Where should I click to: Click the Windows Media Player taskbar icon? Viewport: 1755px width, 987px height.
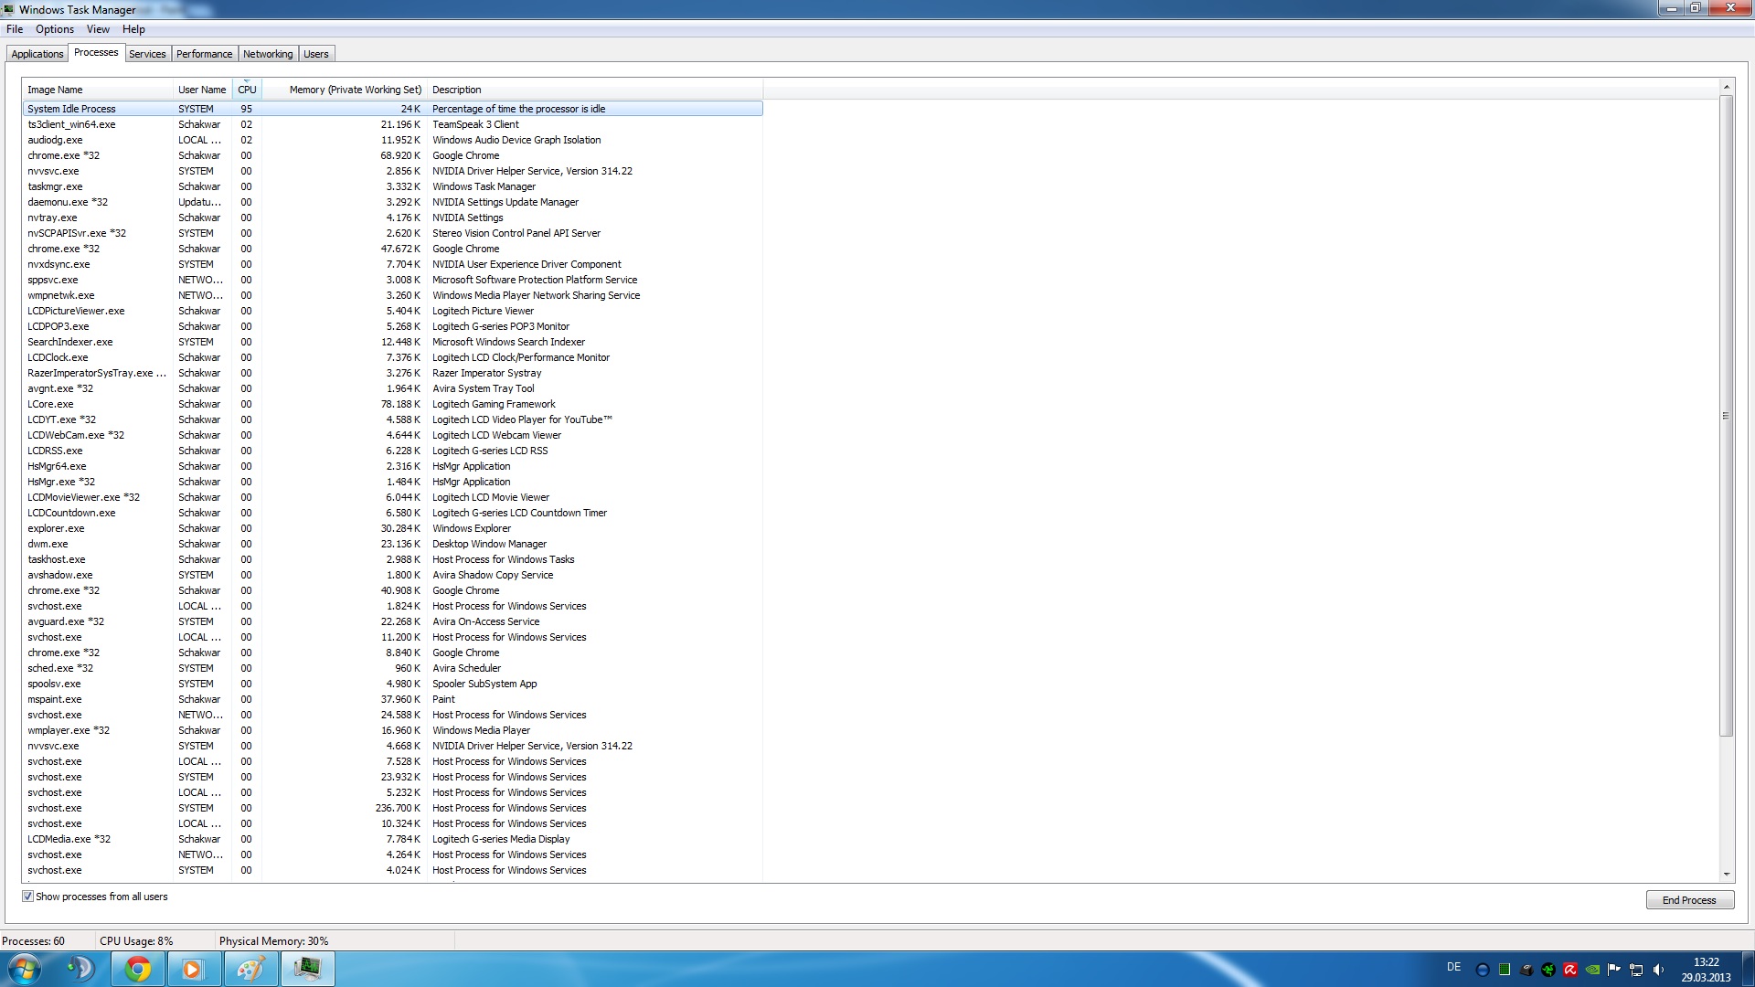coord(192,969)
